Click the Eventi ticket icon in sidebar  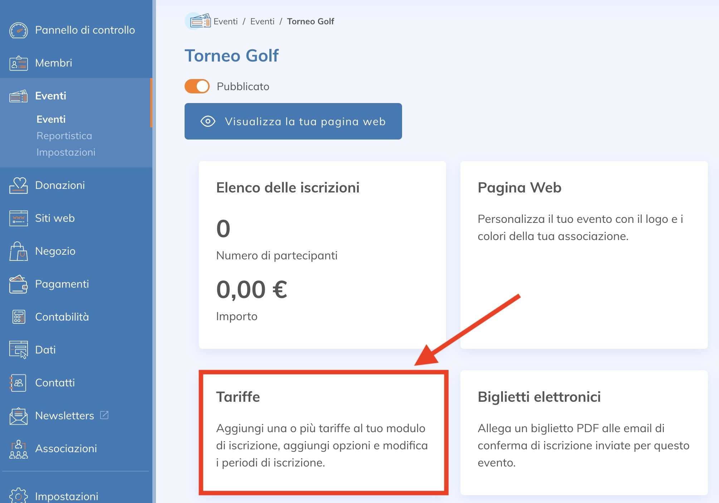click(x=19, y=96)
